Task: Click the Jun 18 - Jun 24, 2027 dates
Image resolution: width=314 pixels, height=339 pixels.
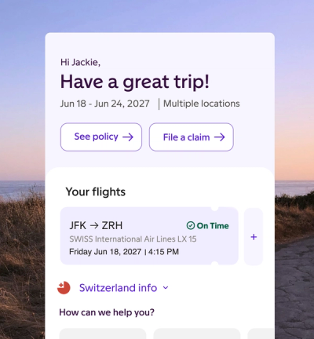Action: (105, 104)
